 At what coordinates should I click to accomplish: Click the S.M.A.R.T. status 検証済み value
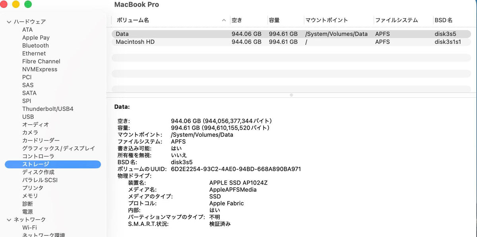tap(220, 224)
